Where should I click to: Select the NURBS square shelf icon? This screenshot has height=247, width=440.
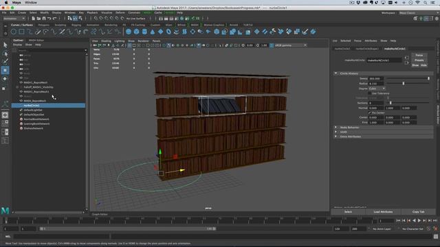(21, 32)
